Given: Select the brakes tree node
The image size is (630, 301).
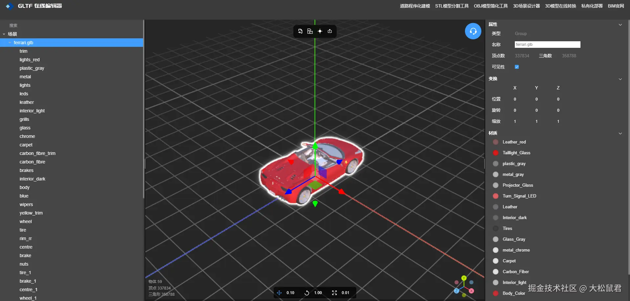Looking at the screenshot, I should 72,170.
